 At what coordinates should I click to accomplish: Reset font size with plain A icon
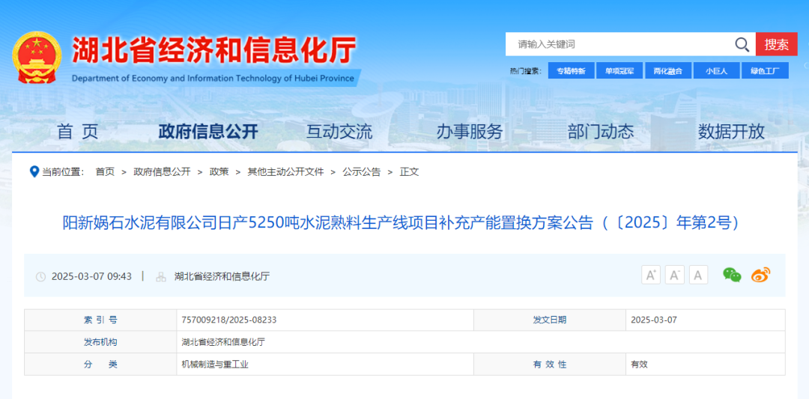(x=699, y=275)
